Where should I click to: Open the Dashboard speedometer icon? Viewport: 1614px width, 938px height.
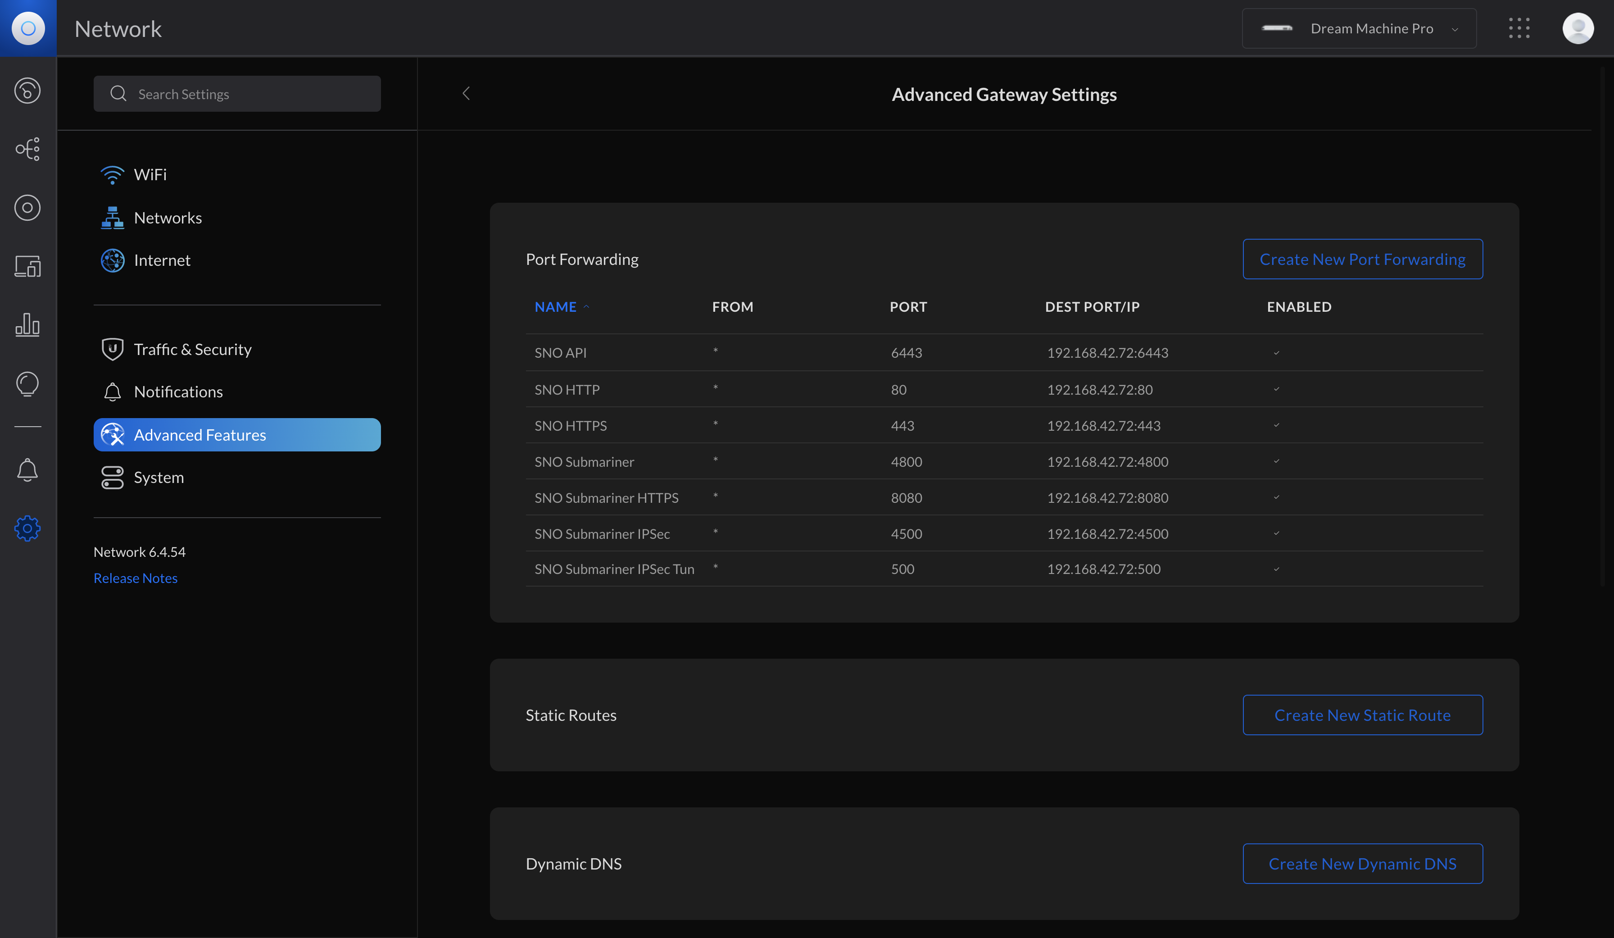(x=27, y=91)
